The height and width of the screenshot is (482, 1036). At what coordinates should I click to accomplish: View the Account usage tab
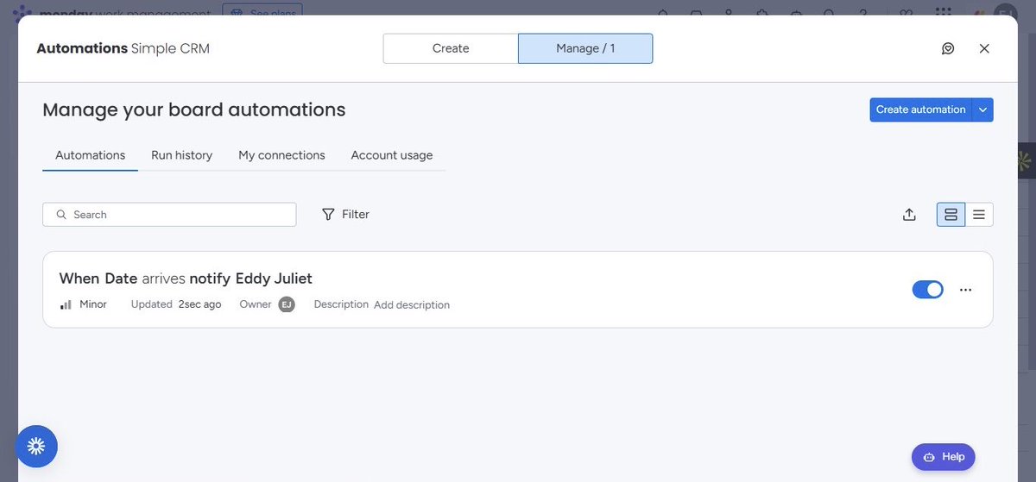pos(392,155)
